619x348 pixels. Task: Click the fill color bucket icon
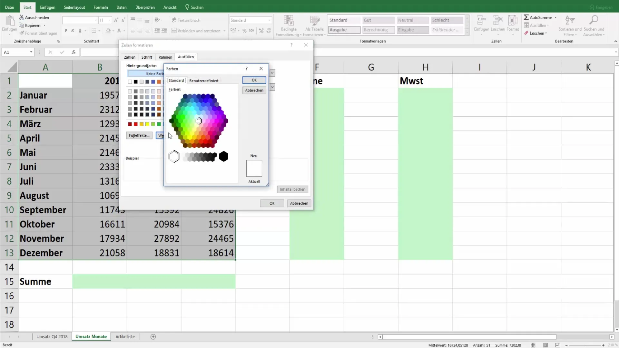coord(108,31)
